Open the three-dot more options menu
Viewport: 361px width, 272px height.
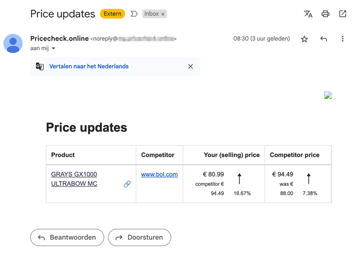pos(343,39)
